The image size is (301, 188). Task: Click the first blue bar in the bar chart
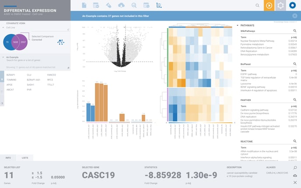(88, 112)
